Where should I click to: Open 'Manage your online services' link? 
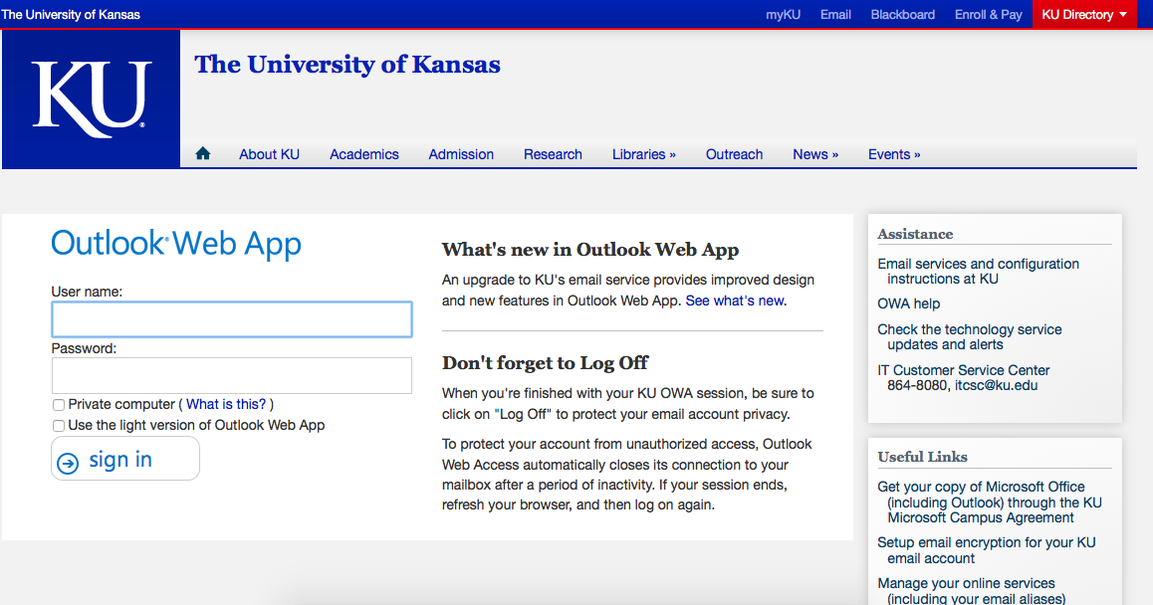click(x=971, y=590)
